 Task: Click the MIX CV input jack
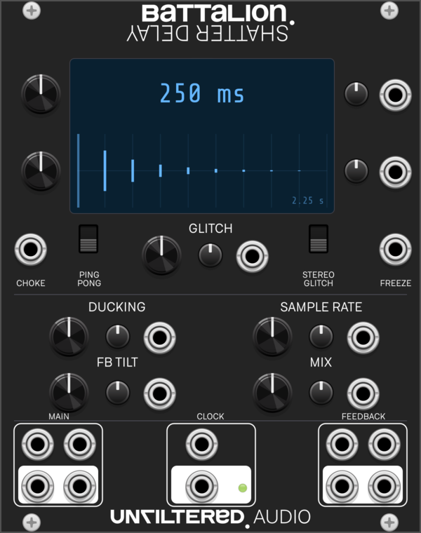click(x=363, y=393)
